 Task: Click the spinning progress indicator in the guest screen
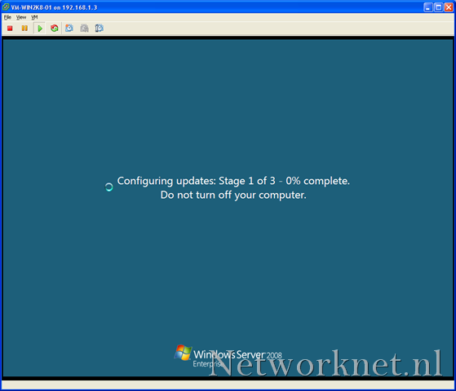click(109, 187)
